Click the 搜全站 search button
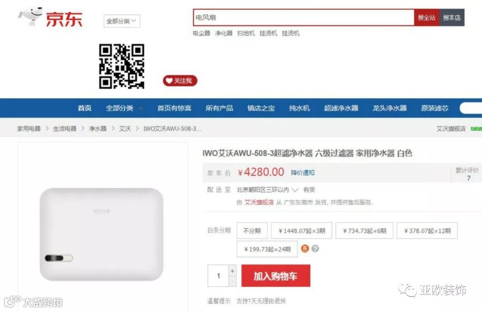This screenshot has height=311, width=482. (427, 17)
